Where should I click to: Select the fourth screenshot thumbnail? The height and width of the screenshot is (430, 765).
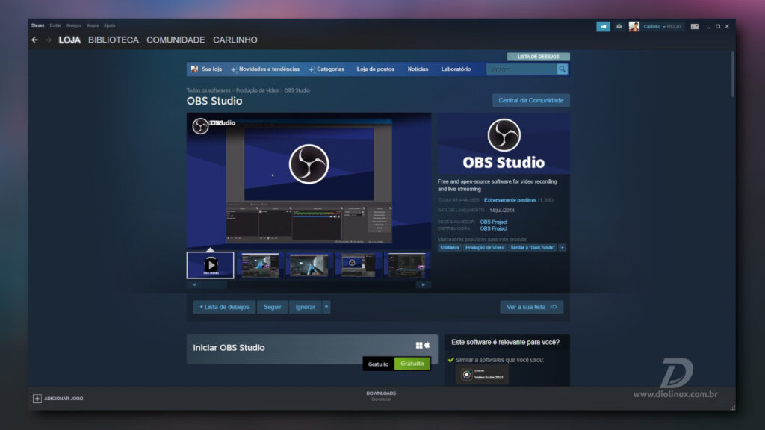pos(359,265)
